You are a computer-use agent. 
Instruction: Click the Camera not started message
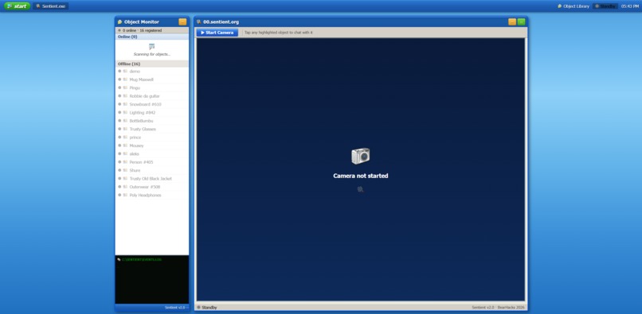coord(360,176)
